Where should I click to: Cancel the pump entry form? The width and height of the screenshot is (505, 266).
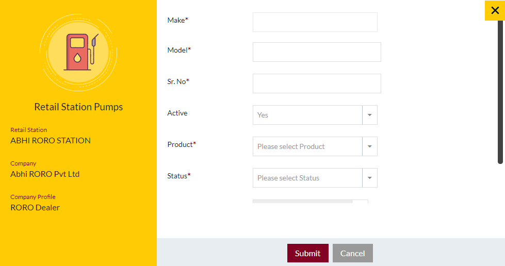[x=353, y=253]
